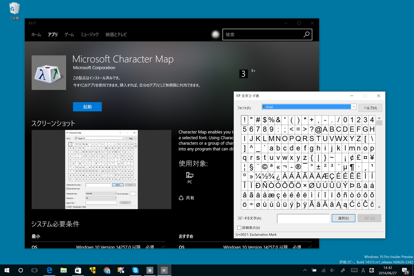Click the Store search magnifier icon
The height and width of the screenshot is (276, 414).
click(306, 35)
